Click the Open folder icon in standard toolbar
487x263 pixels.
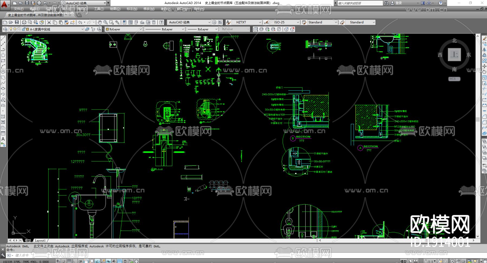(11, 22)
